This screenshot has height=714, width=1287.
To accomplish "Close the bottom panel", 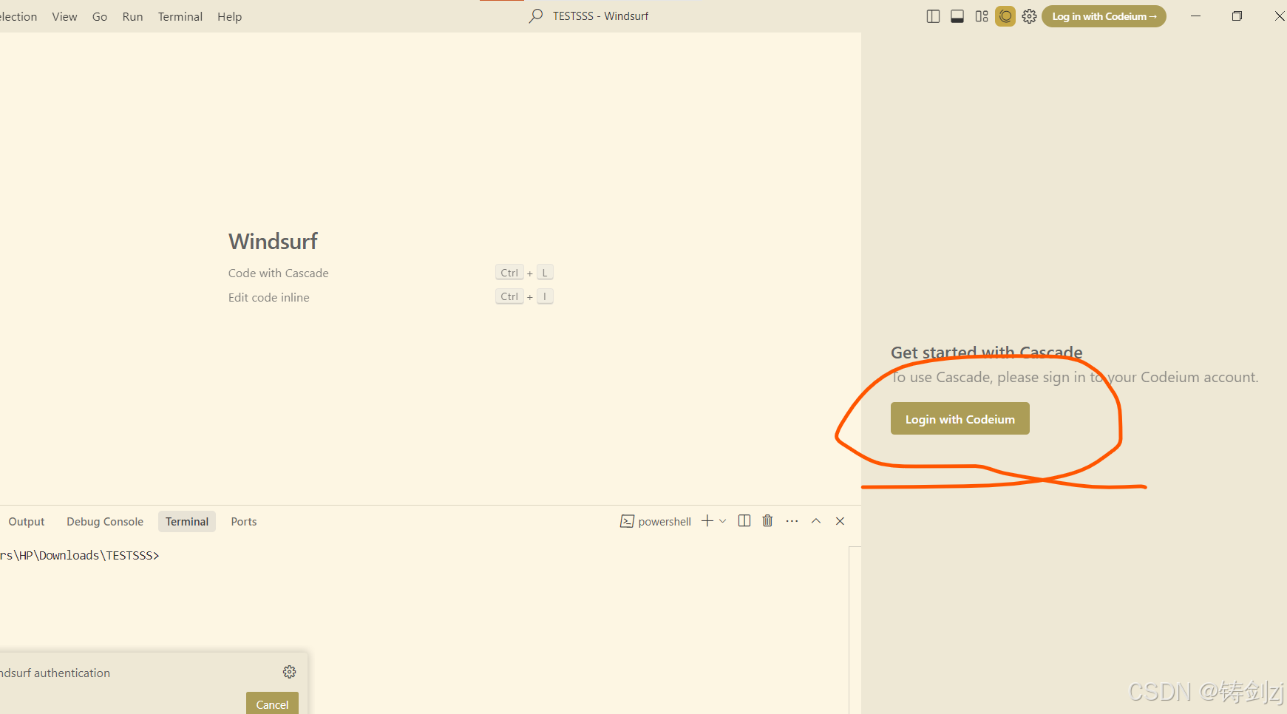I will (x=840, y=521).
